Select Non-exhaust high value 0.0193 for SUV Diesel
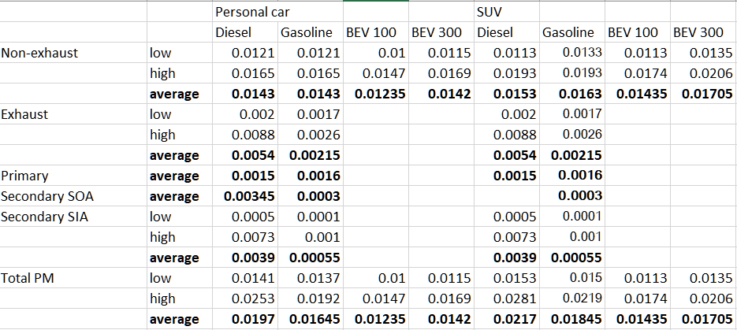 515,73
